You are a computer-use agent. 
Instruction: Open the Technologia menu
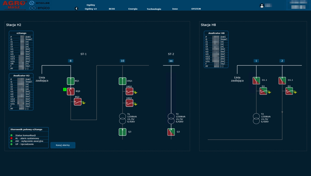tap(154, 9)
